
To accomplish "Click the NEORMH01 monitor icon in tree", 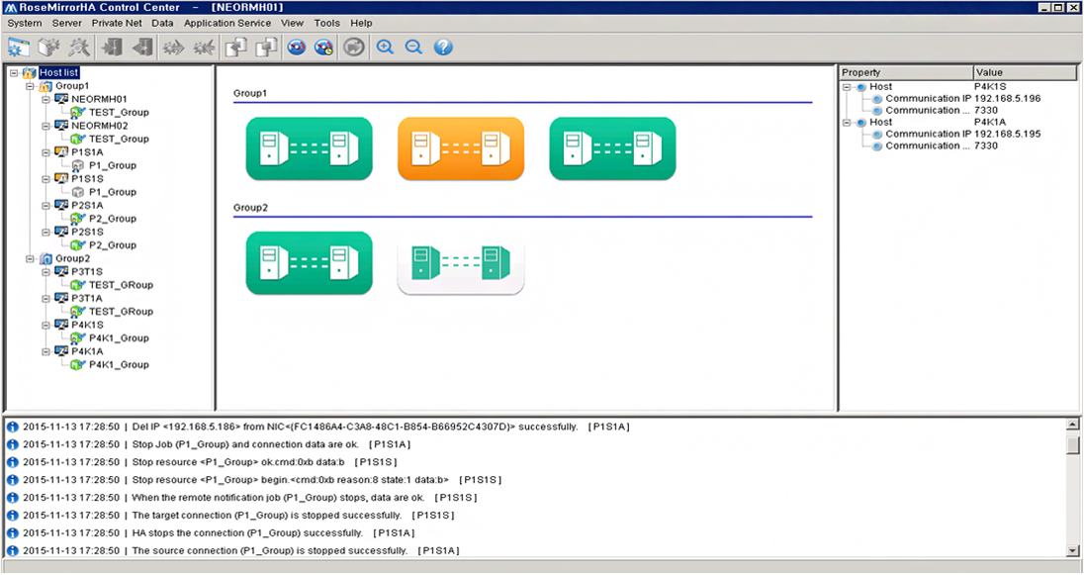I will pyautogui.click(x=61, y=99).
